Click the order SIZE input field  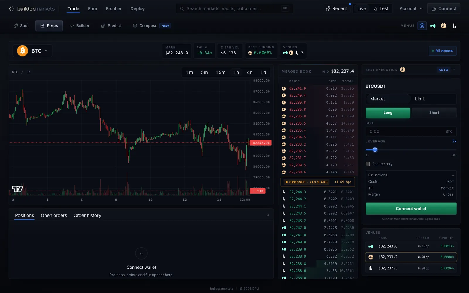click(x=411, y=132)
